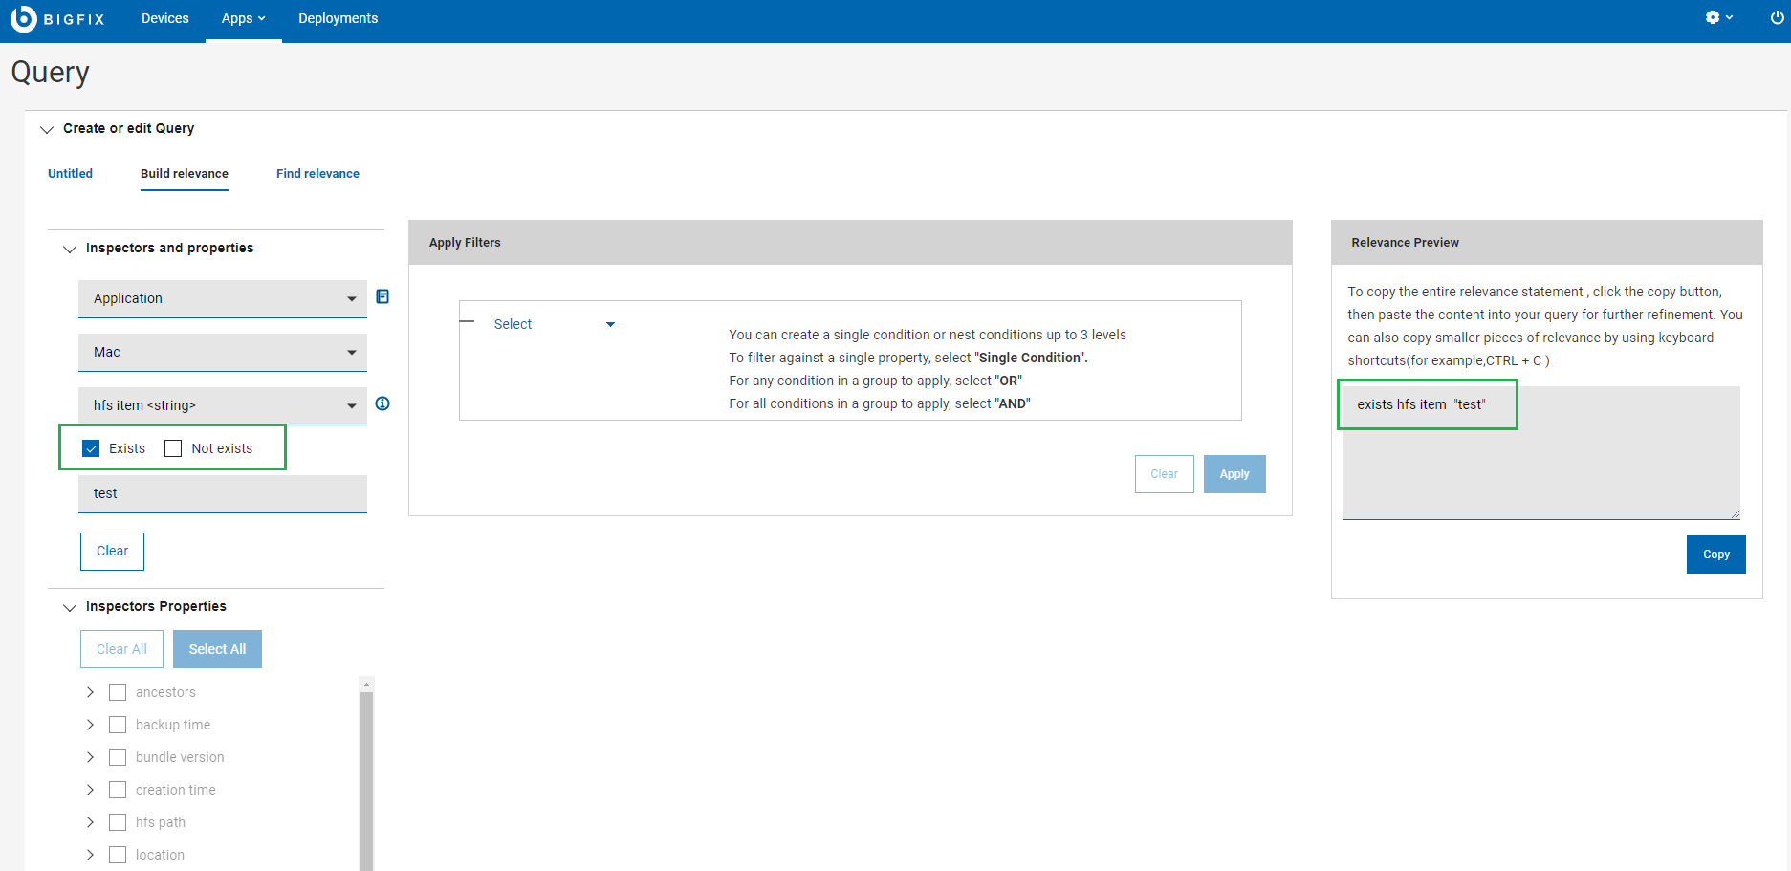Collapse the filter group minus icon

tap(468, 321)
